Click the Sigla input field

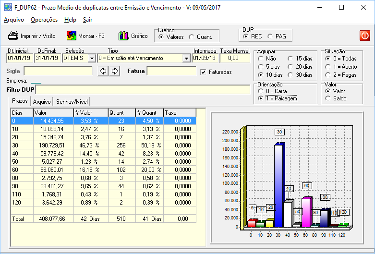point(59,71)
